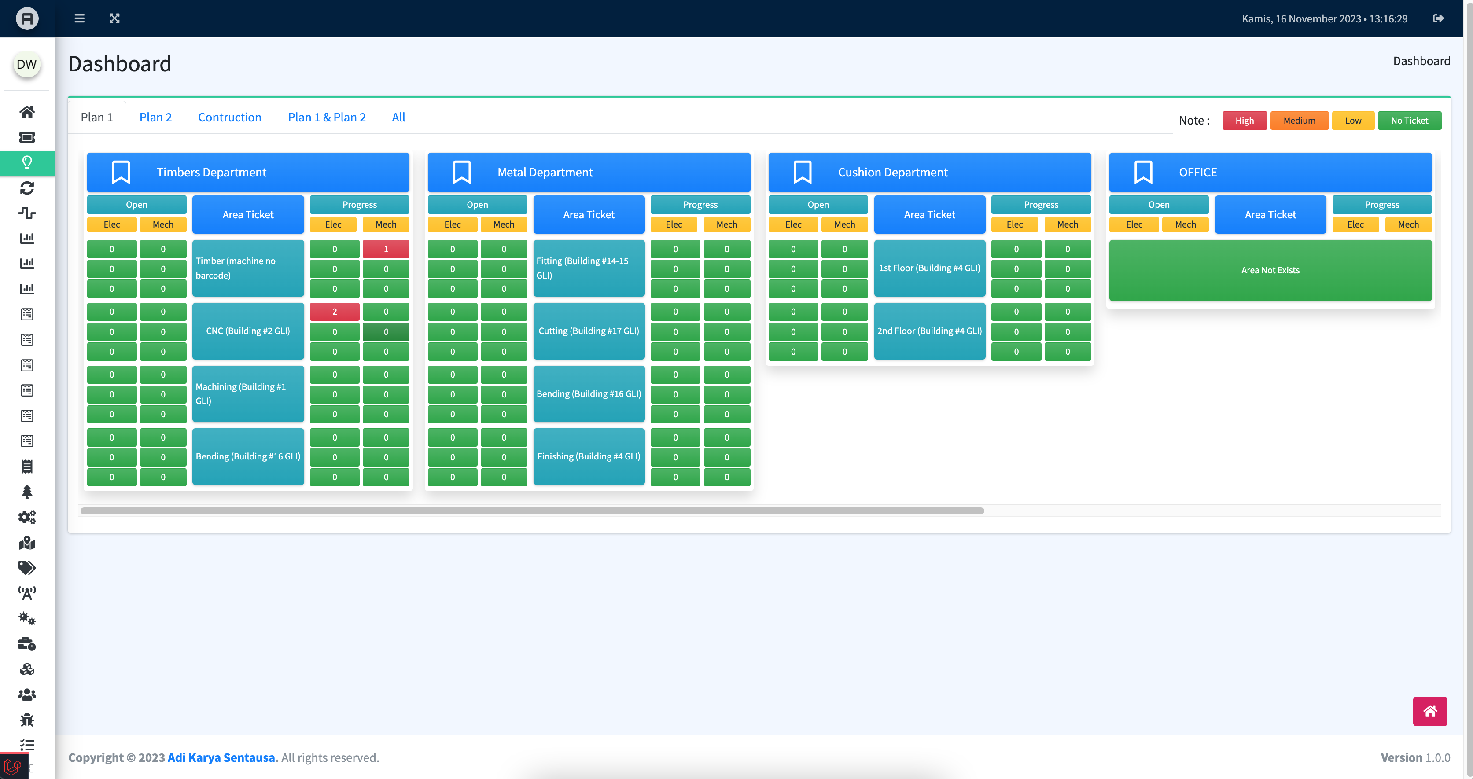Toggle the hamburger sidebar menu

click(80, 18)
